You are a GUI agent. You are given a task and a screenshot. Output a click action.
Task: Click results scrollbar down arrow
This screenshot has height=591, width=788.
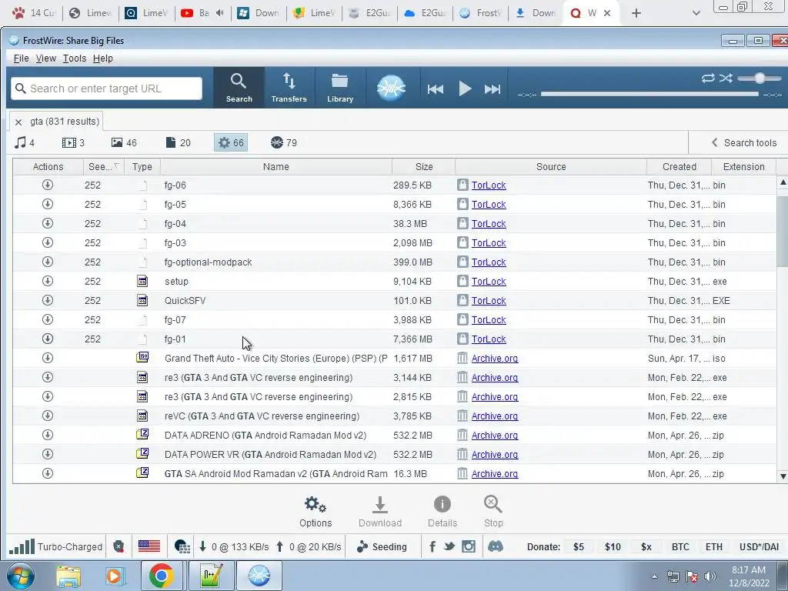[782, 476]
